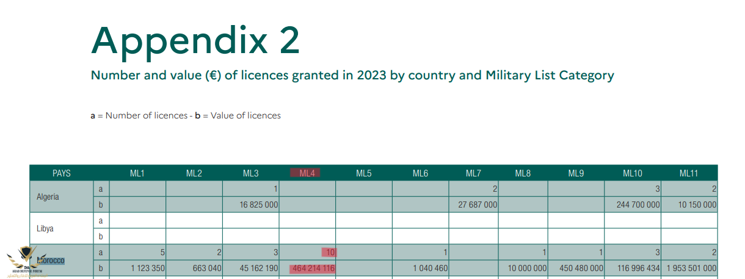Screen dimensions: 745x279
Task: Click the ML3 column header
Action: tap(250, 173)
